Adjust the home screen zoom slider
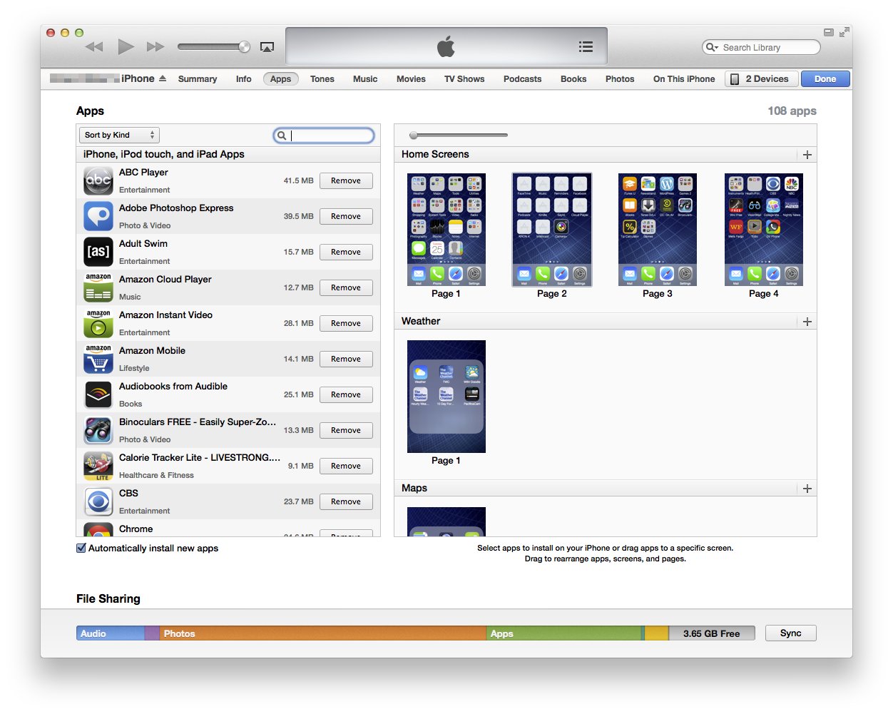The width and height of the screenshot is (893, 714). pos(414,135)
